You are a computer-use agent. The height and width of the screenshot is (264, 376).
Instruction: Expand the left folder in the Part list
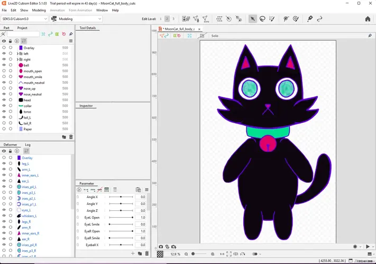tap(17, 54)
